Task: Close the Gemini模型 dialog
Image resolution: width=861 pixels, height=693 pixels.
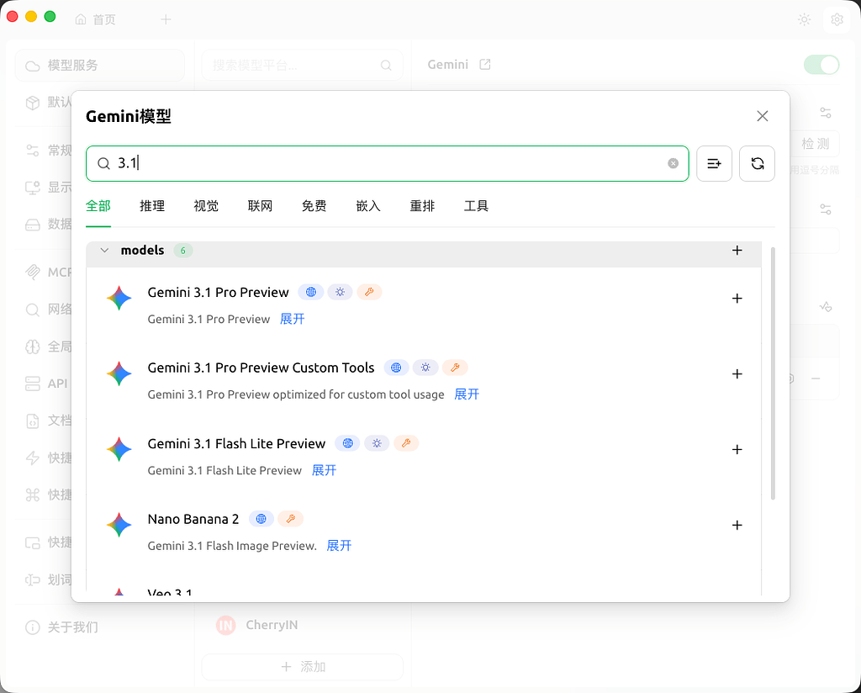Action: tap(762, 116)
